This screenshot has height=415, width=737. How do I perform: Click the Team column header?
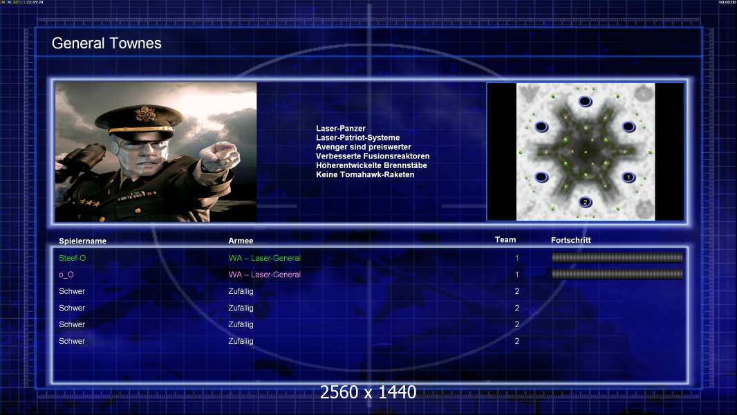click(x=505, y=240)
